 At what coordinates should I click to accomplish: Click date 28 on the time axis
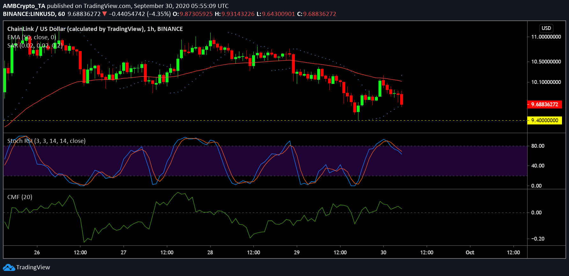click(210, 252)
